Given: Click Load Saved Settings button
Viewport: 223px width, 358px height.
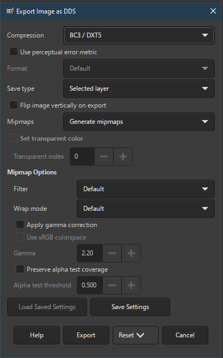Looking at the screenshot, I should 47,307.
